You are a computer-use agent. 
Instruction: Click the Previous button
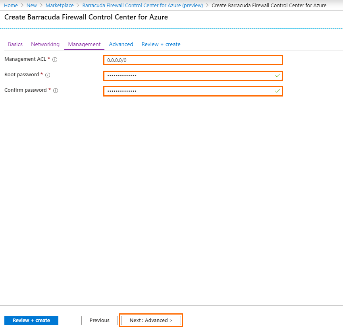click(x=100, y=320)
